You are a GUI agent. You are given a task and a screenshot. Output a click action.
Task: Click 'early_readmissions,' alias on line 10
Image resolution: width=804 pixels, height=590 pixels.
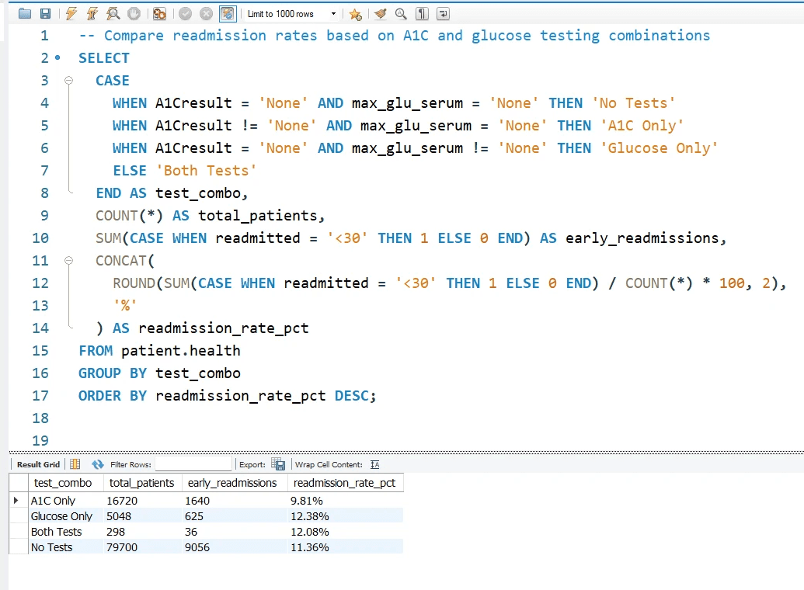point(646,238)
